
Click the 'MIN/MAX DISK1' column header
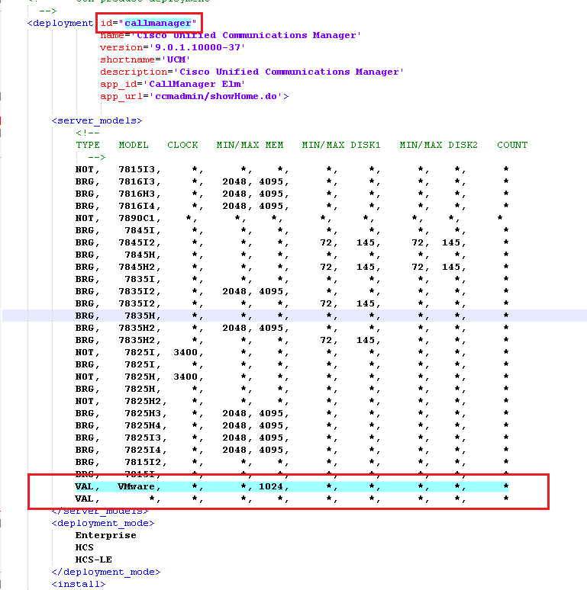pos(341,145)
